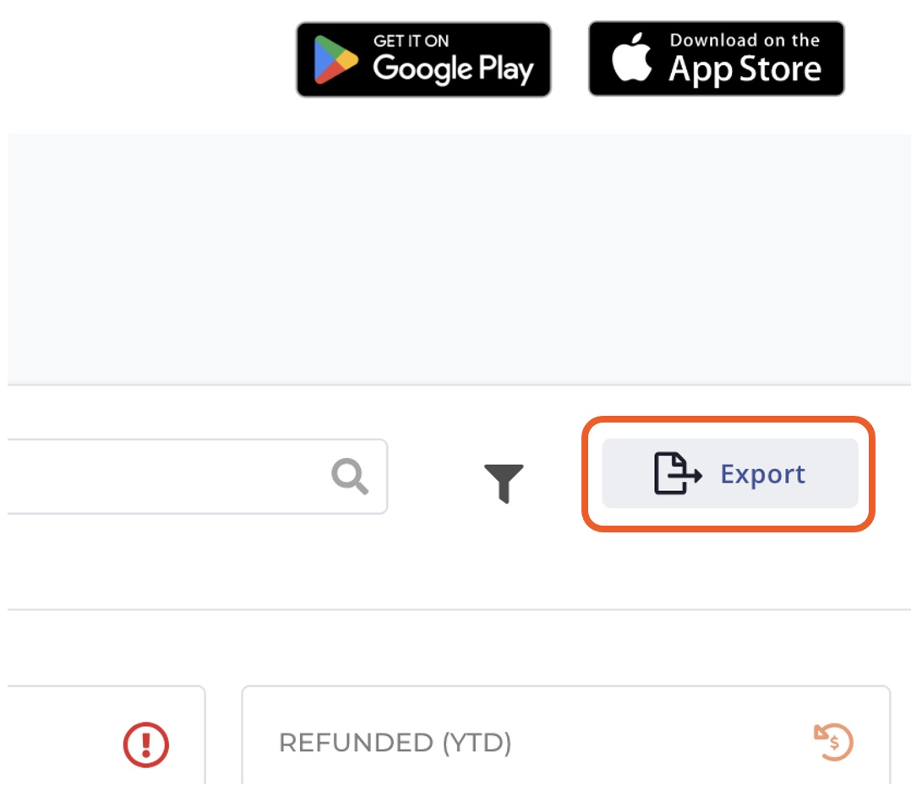Open the filter funnel icon

click(505, 483)
